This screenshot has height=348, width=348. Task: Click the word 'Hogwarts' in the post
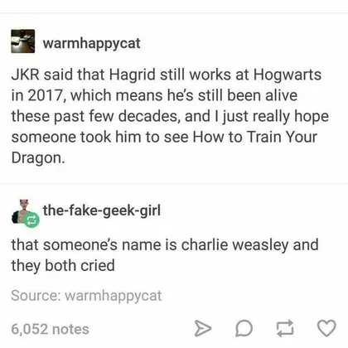click(x=288, y=75)
